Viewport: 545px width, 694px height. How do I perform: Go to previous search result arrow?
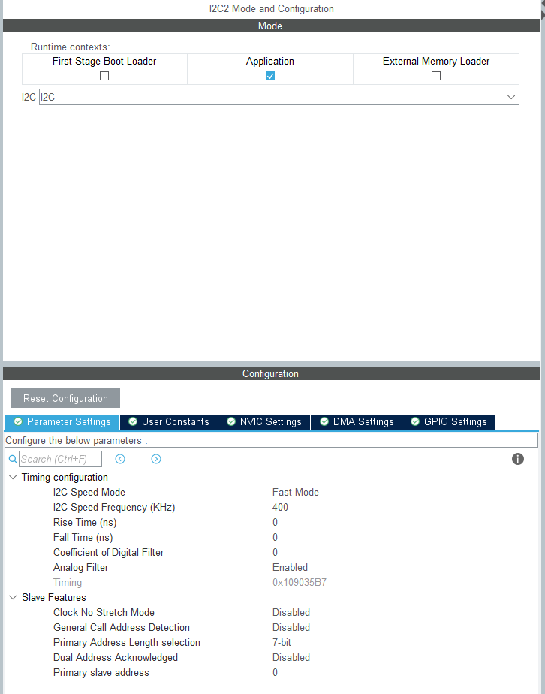pyautogui.click(x=120, y=459)
